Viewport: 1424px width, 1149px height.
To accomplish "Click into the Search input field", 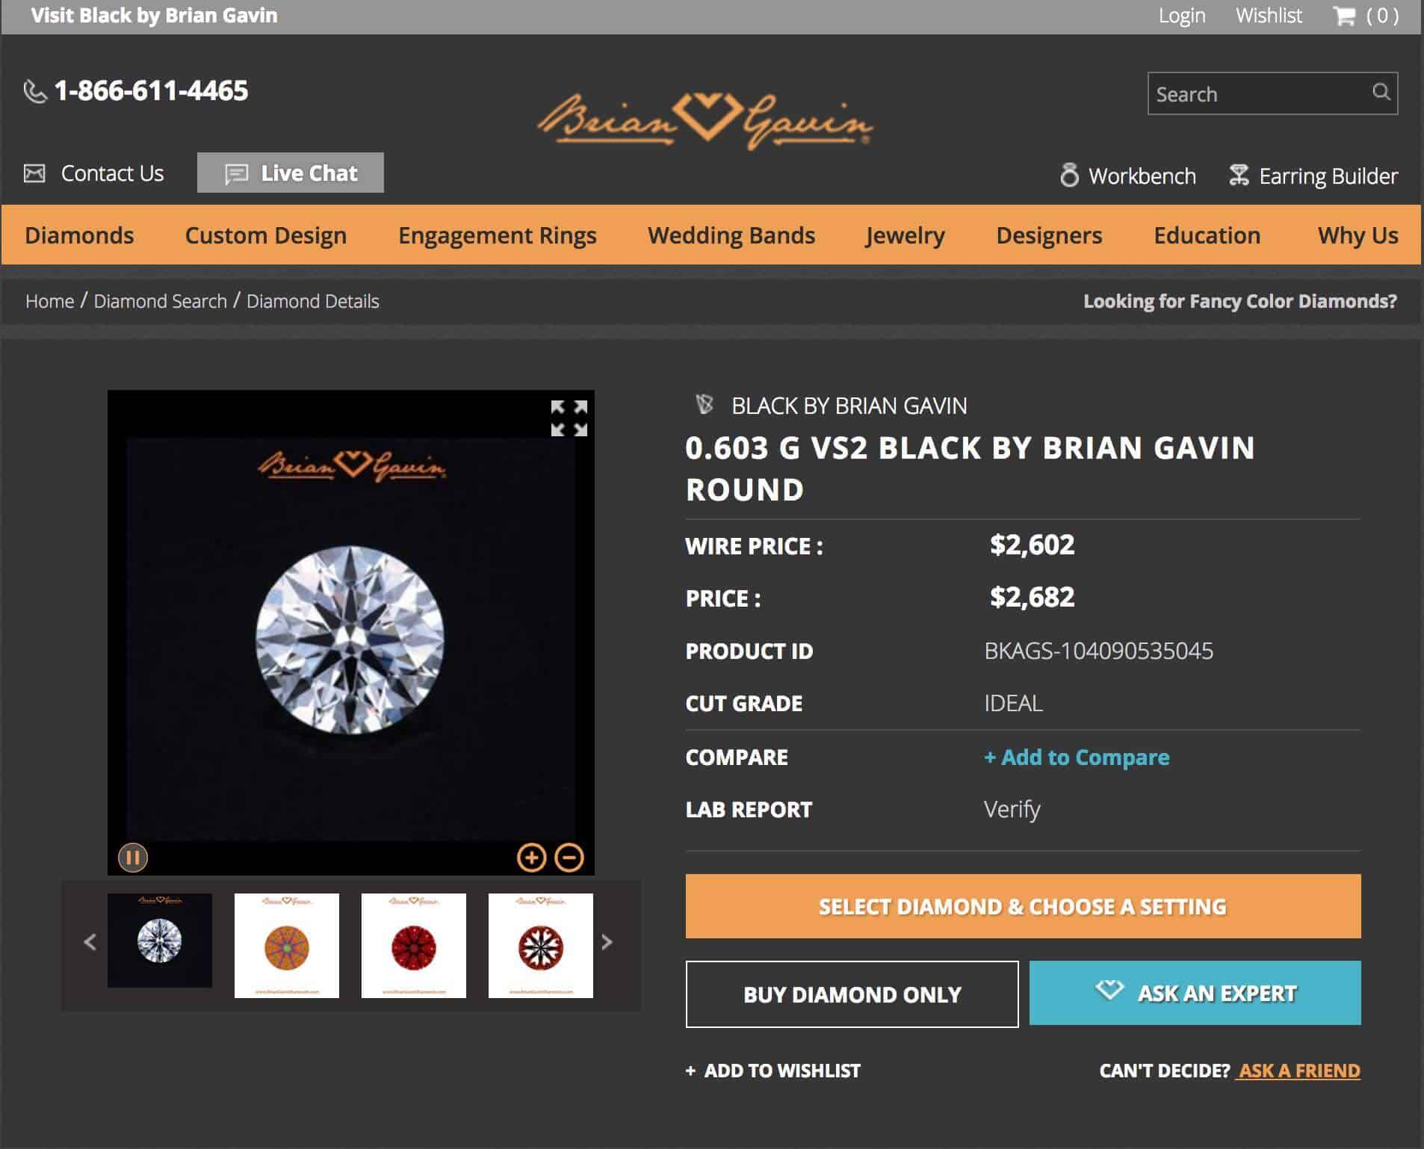I will pos(1261,93).
